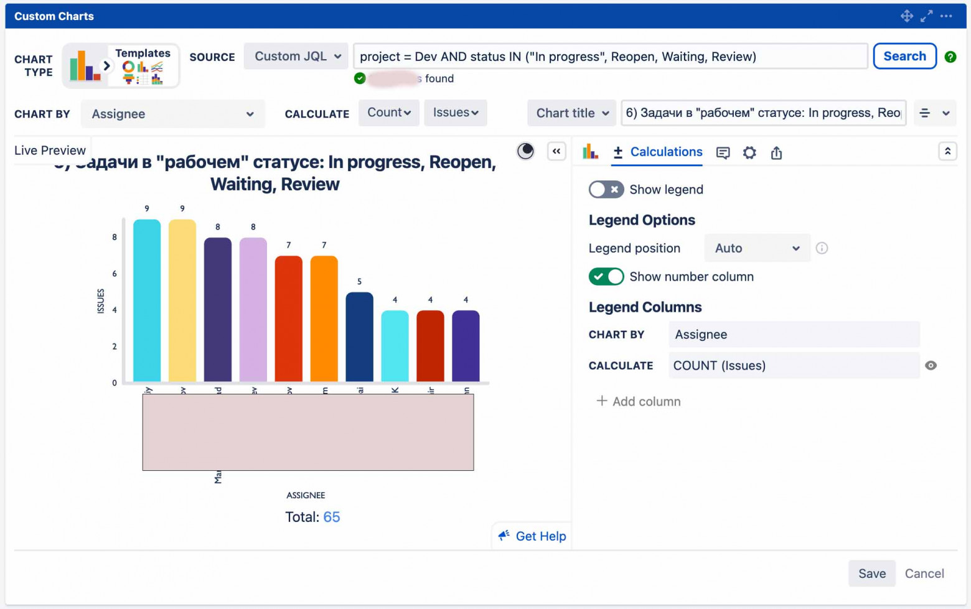Open the Legend position Auto dropdown
The width and height of the screenshot is (971, 609).
[756, 248]
